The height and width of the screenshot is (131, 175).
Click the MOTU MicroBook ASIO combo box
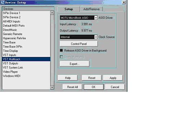[79, 18]
